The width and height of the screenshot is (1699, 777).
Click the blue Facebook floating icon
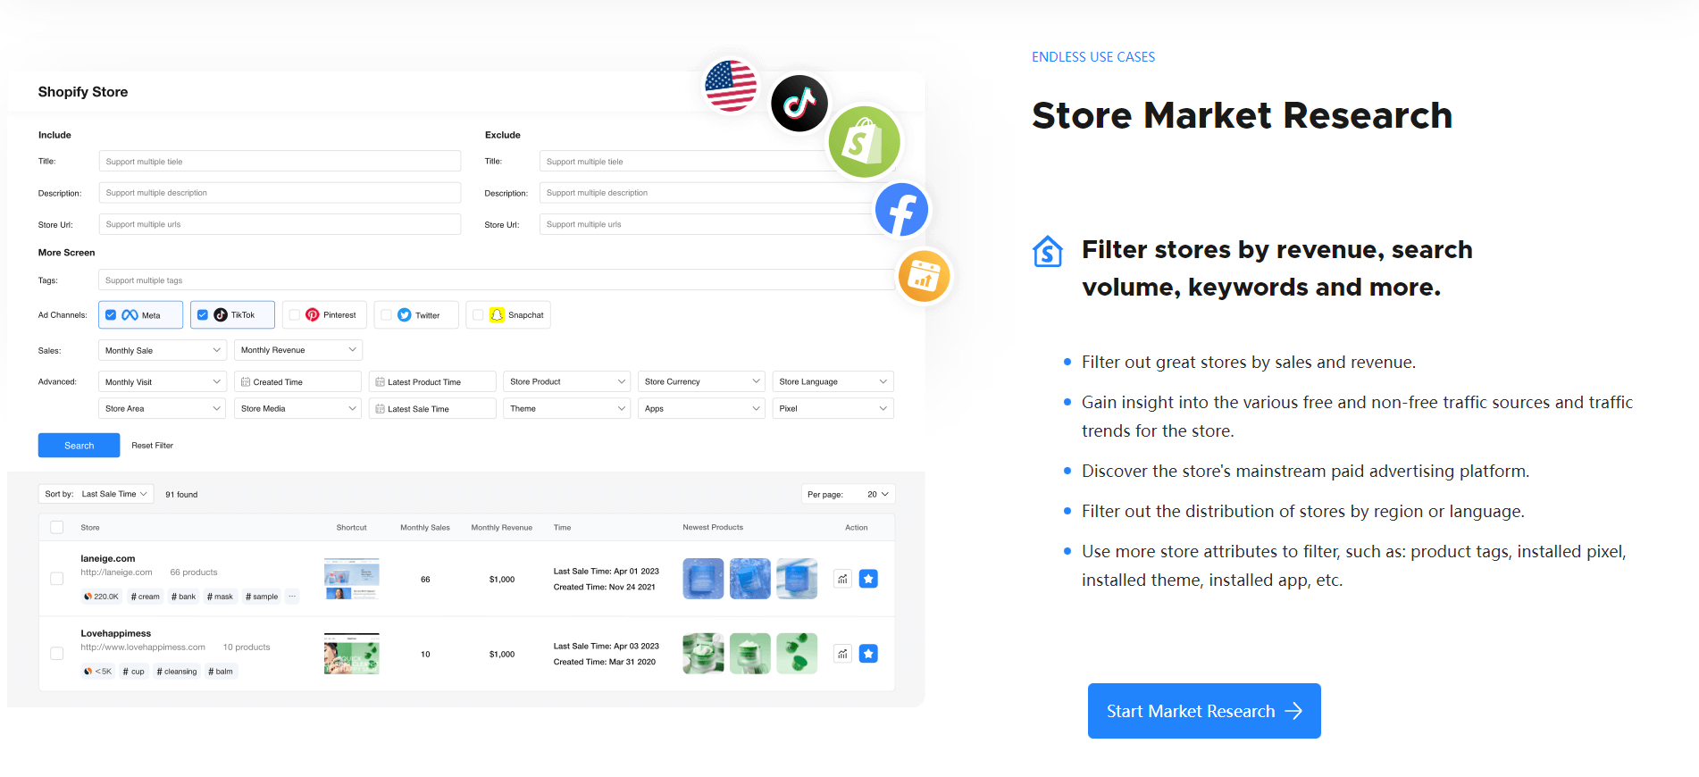click(901, 210)
